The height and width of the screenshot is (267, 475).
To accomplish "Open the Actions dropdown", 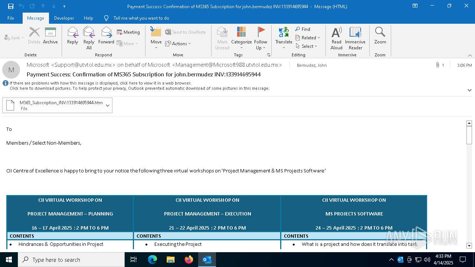I will [x=178, y=43].
